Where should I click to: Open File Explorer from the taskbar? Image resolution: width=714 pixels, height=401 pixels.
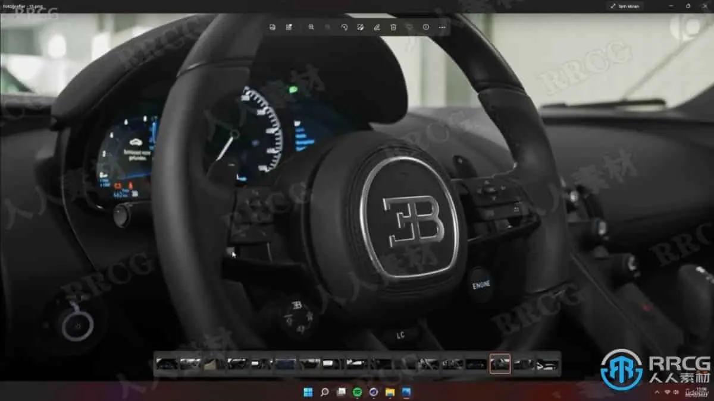click(390, 392)
